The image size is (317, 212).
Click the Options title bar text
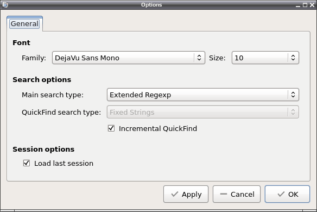click(151, 5)
